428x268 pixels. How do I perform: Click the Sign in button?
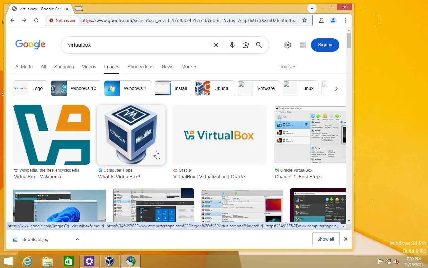click(x=325, y=45)
